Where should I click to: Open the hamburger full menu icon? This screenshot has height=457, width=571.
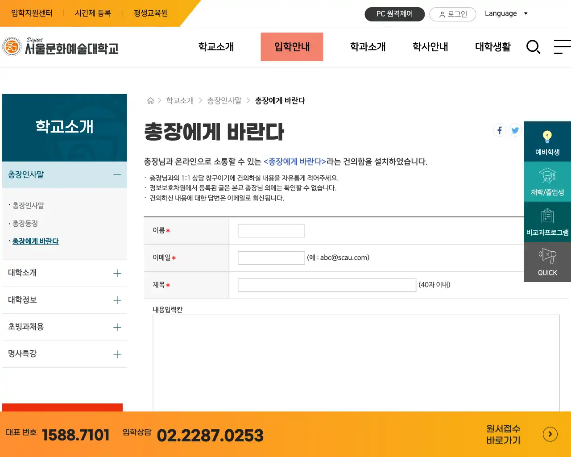point(562,46)
